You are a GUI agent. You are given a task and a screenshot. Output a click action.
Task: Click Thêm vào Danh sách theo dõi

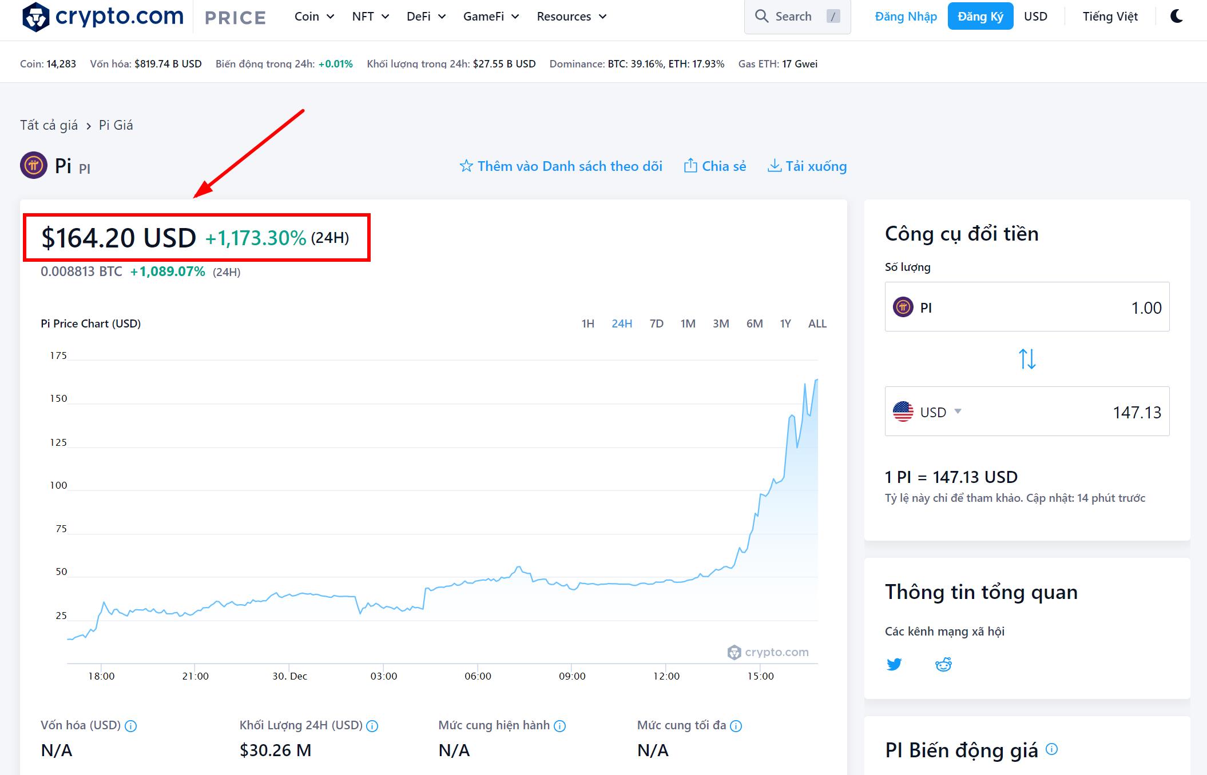[x=561, y=166]
